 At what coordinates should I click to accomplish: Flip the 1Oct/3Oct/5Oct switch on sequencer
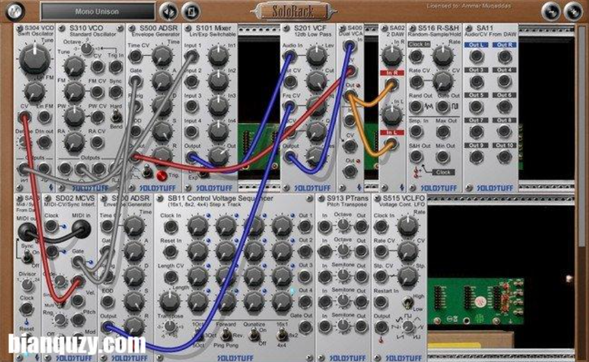(198, 334)
